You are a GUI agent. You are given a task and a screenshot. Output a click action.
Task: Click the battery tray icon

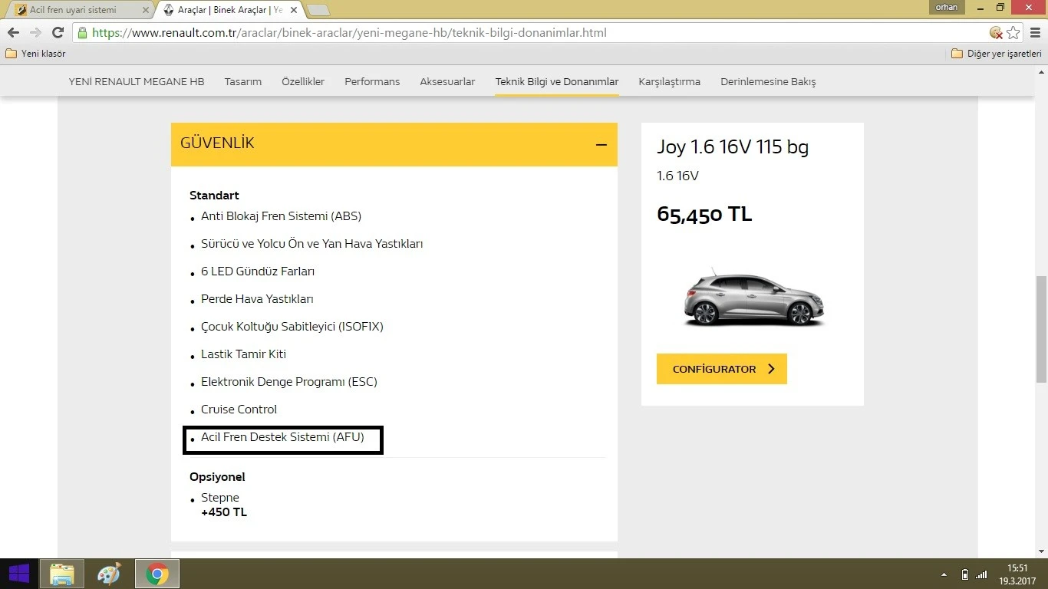click(x=964, y=574)
